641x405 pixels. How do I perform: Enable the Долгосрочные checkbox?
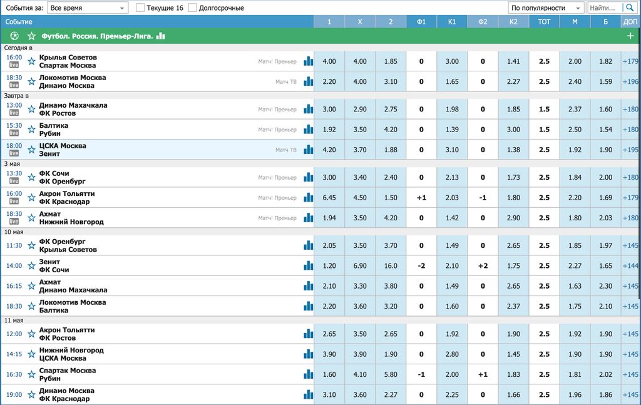point(193,8)
